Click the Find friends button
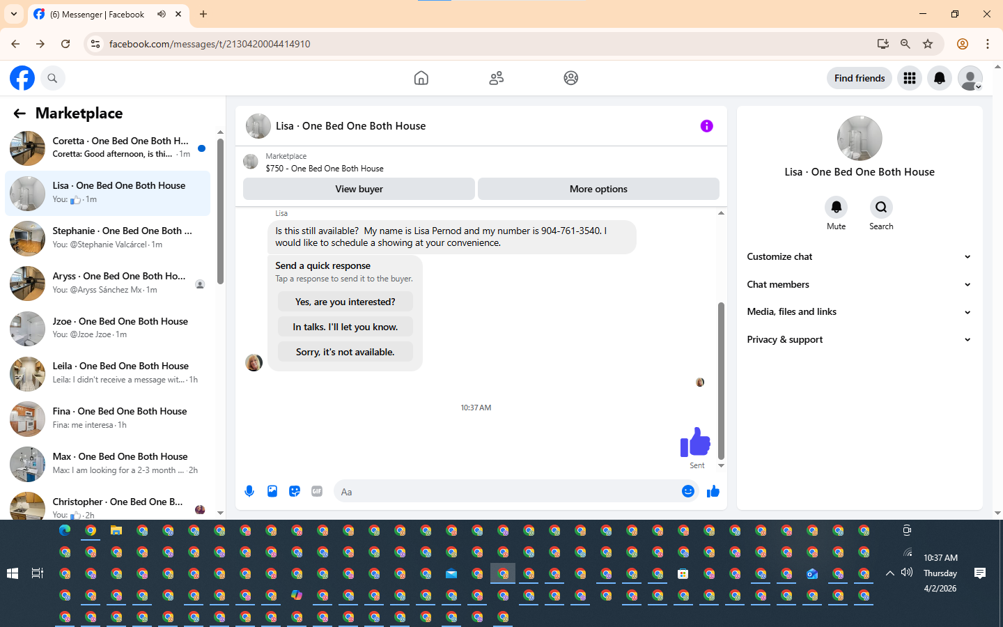The image size is (1003, 627). coord(860,78)
